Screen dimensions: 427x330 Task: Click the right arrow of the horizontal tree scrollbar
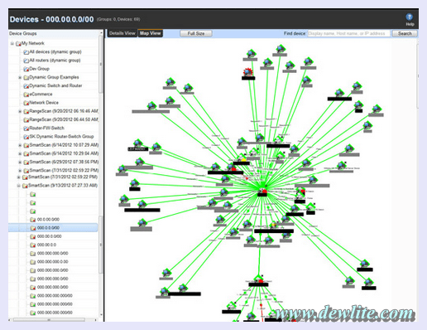pyautogui.click(x=95, y=320)
